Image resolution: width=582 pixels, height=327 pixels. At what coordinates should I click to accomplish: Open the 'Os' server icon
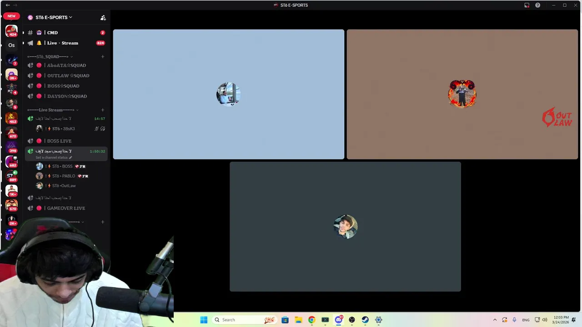point(11,45)
